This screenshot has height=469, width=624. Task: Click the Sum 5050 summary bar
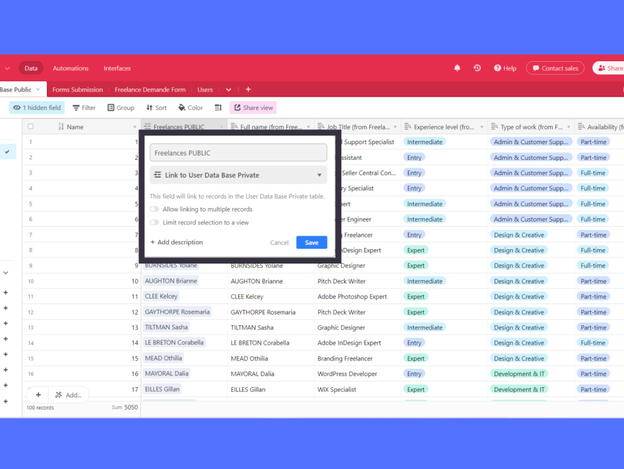125,407
